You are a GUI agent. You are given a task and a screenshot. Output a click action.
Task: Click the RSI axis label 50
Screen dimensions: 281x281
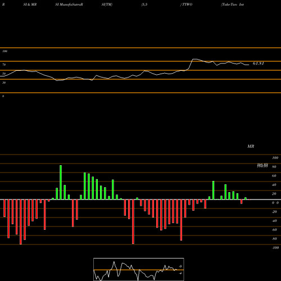(4, 74)
